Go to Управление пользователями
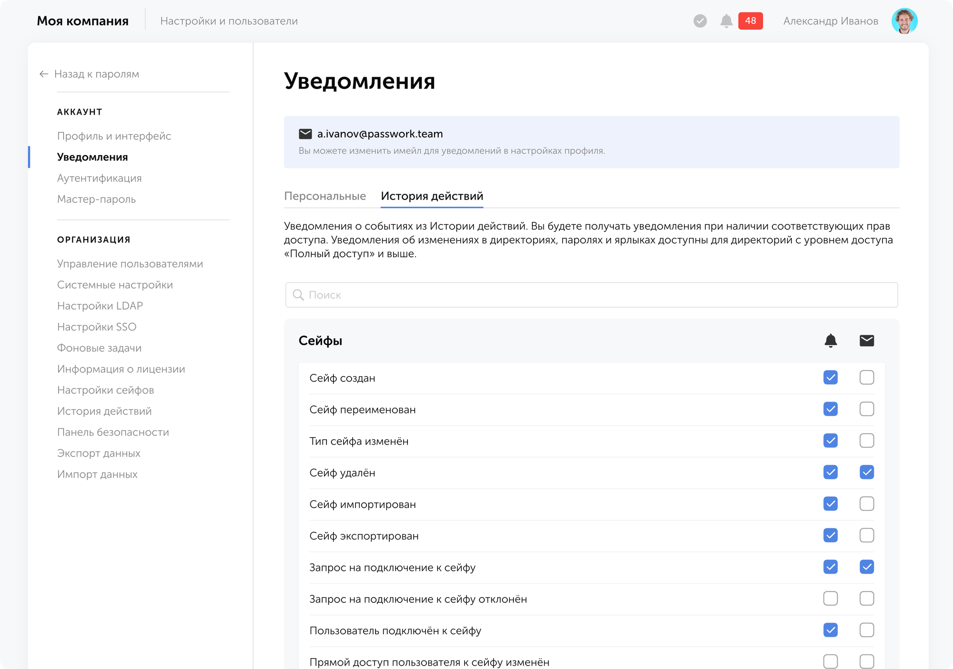Viewport: 953px width, 669px height. tap(130, 264)
